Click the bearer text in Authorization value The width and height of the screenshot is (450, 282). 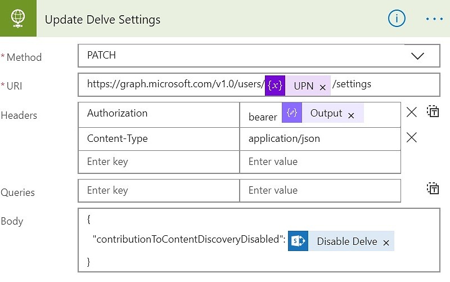click(263, 117)
